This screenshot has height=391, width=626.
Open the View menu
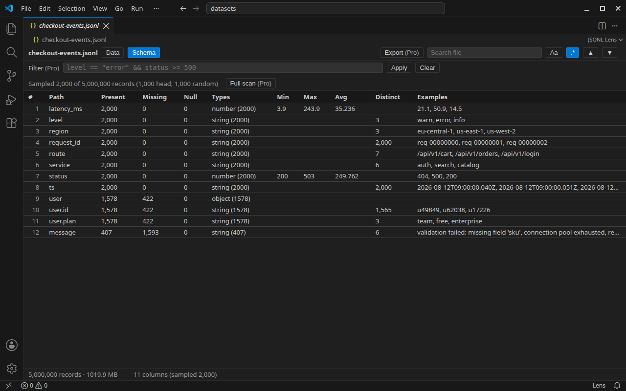(100, 8)
